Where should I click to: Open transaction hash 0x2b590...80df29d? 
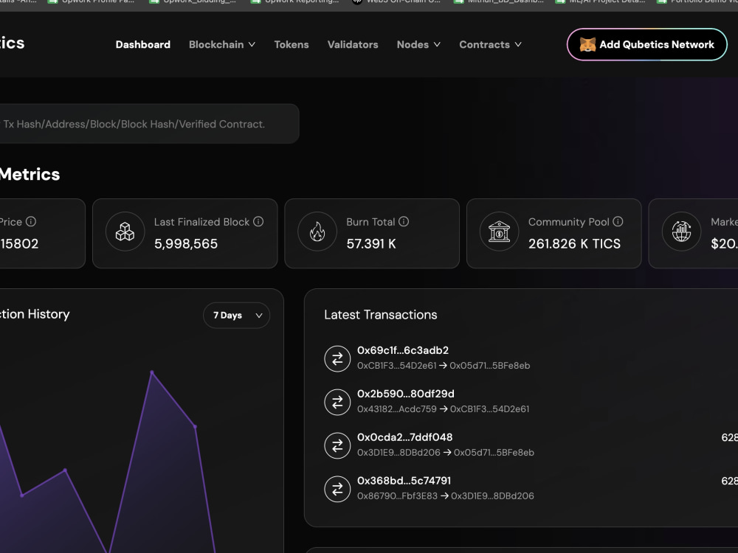406,394
